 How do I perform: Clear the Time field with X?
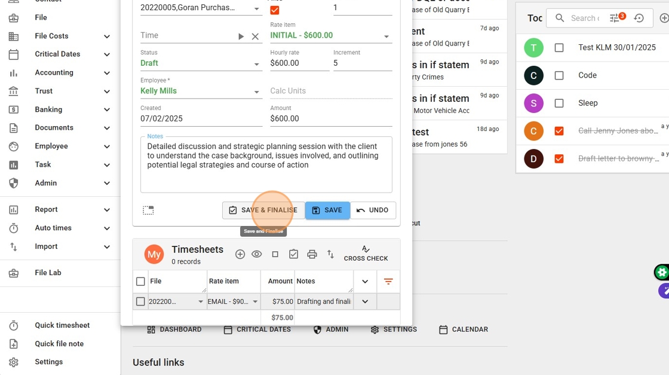pyautogui.click(x=255, y=36)
